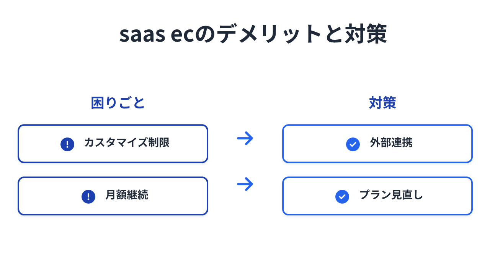Click the exclamation icon beside カスタマイズ制限
Viewport: 490px width, 275px height.
click(x=67, y=144)
